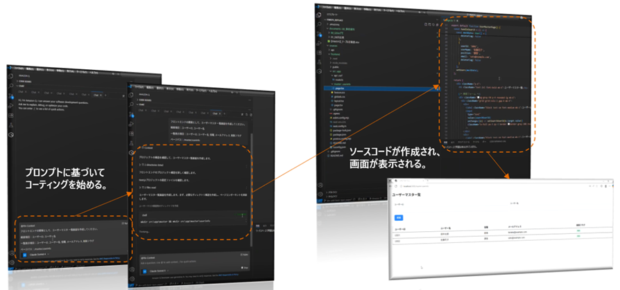Open the Amazon Q icon in middle window's activity bar
The image size is (620, 290).
pyautogui.click(x=130, y=152)
